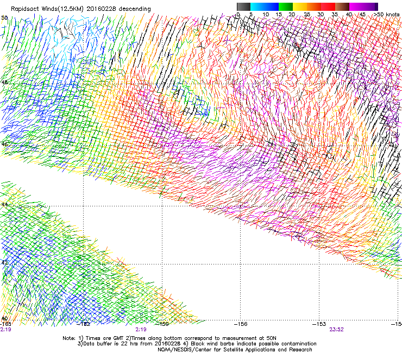Click the Rapidscat Winds title text
Image resolution: width=402 pixels, height=353 pixels.
click(x=81, y=9)
